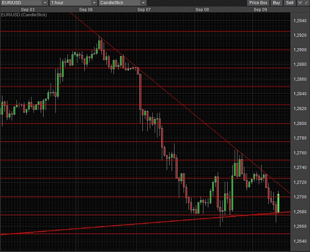
Task: Click the 1,2660 price axis label
Action: pos(300,226)
